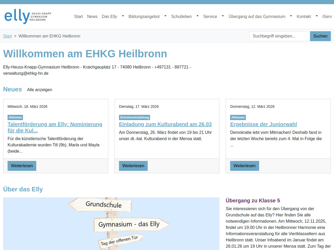
Task: Expand the Service menu arrow
Action: point(223,16)
